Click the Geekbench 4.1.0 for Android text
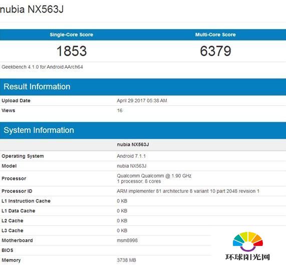Screen dimensions: 286x265 click(x=42, y=67)
